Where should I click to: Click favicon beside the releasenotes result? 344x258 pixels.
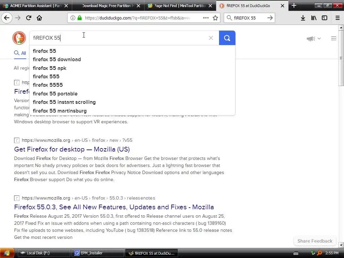(17, 198)
